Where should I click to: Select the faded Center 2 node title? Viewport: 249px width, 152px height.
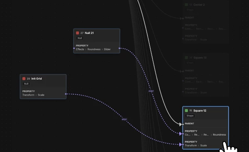point(199,5)
